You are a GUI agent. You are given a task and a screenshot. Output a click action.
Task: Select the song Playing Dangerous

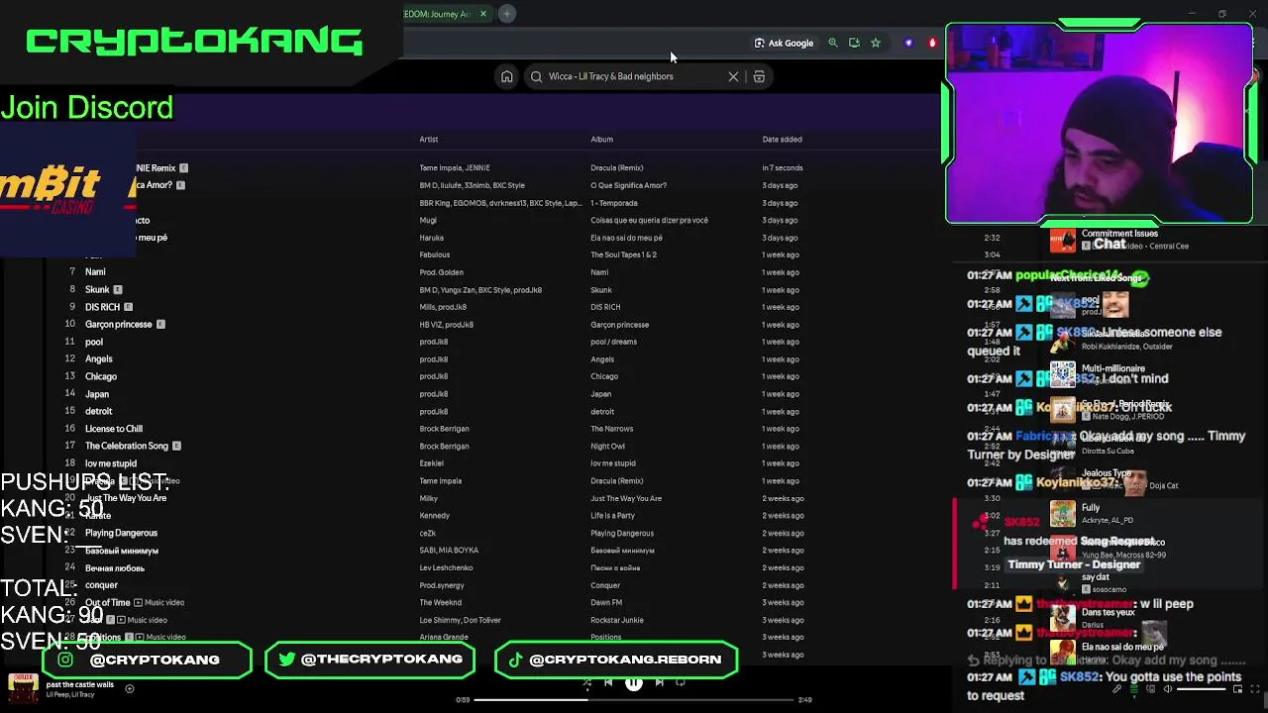(x=121, y=533)
